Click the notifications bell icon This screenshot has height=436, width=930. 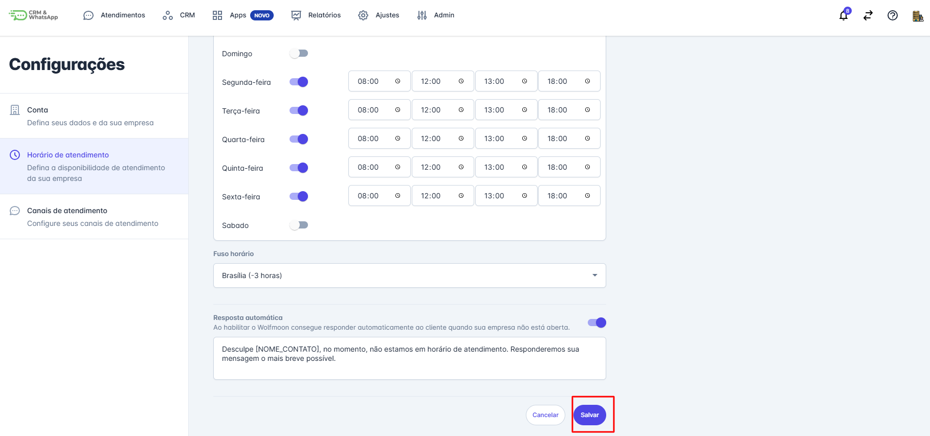tap(844, 15)
